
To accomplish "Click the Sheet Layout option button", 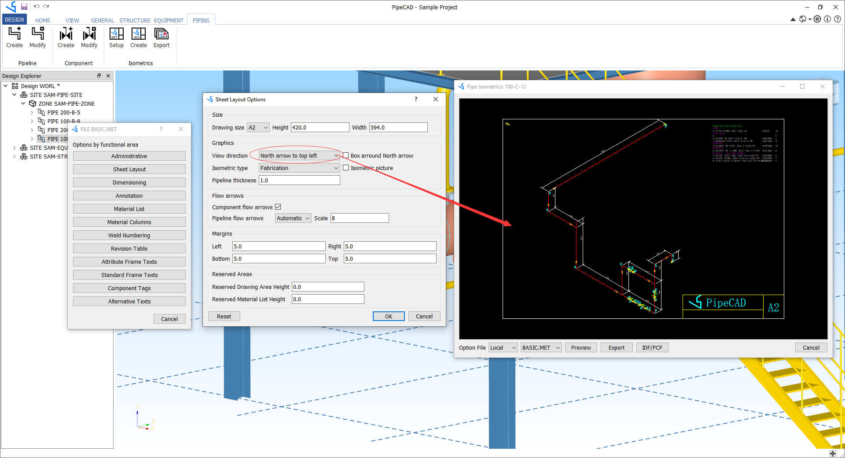I will [x=129, y=169].
